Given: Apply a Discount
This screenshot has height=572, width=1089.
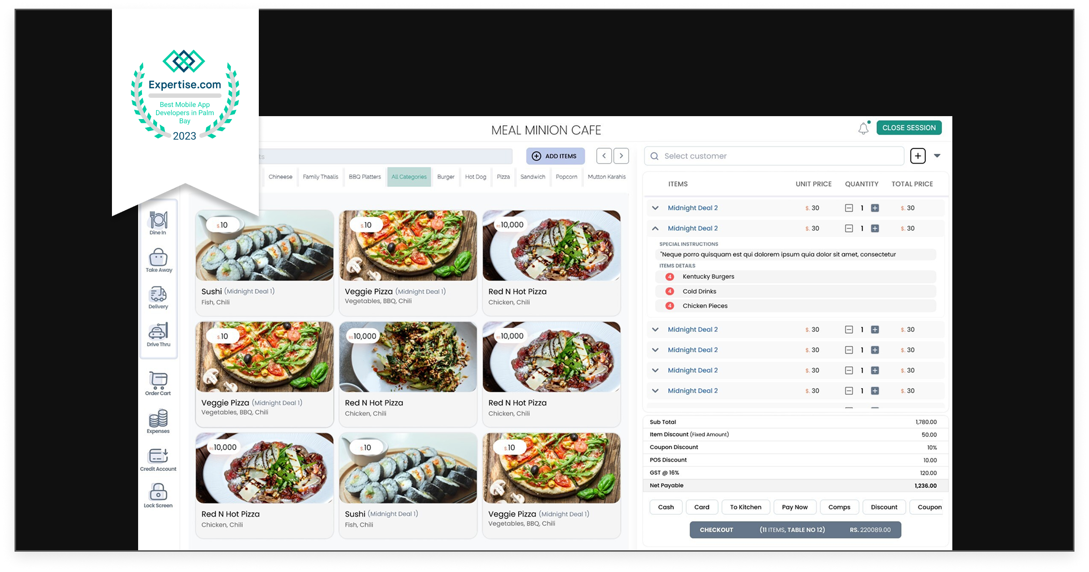Looking at the screenshot, I should coord(884,507).
